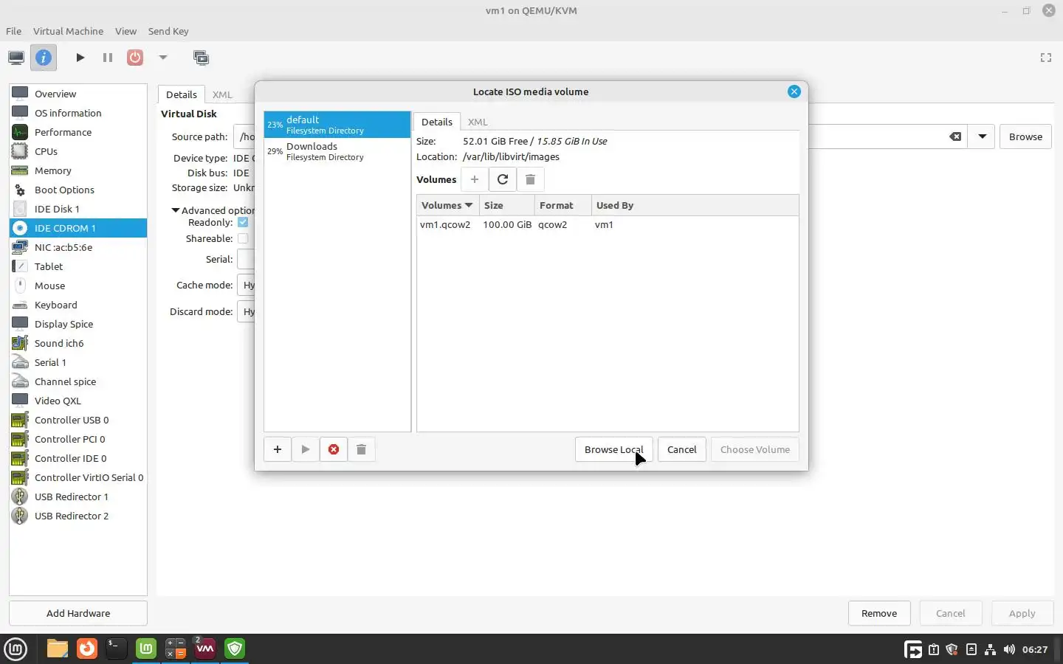
Task: Select OS information in hardware list
Action: point(78,113)
